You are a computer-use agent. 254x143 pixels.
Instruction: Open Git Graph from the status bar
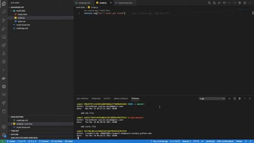(69, 141)
